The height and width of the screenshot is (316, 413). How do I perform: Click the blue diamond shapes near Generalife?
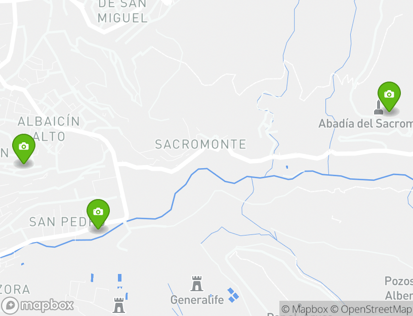pos(233,295)
